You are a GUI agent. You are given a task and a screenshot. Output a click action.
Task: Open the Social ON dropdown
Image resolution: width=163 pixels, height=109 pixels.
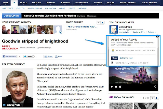pyautogui.click(x=139, y=32)
